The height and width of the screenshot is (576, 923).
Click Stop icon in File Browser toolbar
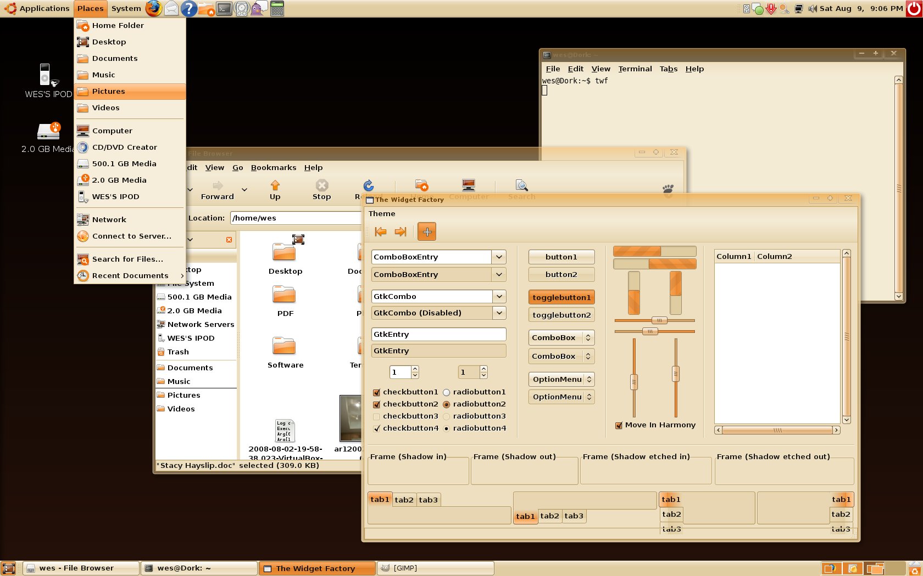point(322,190)
